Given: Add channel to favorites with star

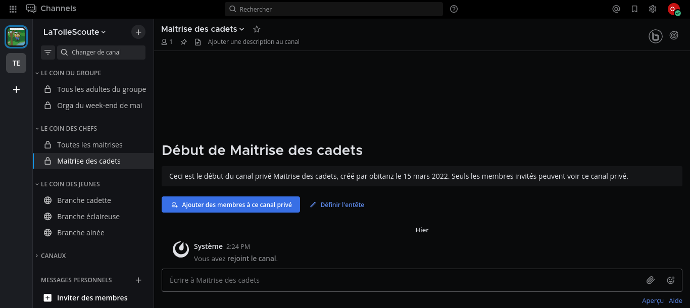Looking at the screenshot, I should [x=257, y=29].
